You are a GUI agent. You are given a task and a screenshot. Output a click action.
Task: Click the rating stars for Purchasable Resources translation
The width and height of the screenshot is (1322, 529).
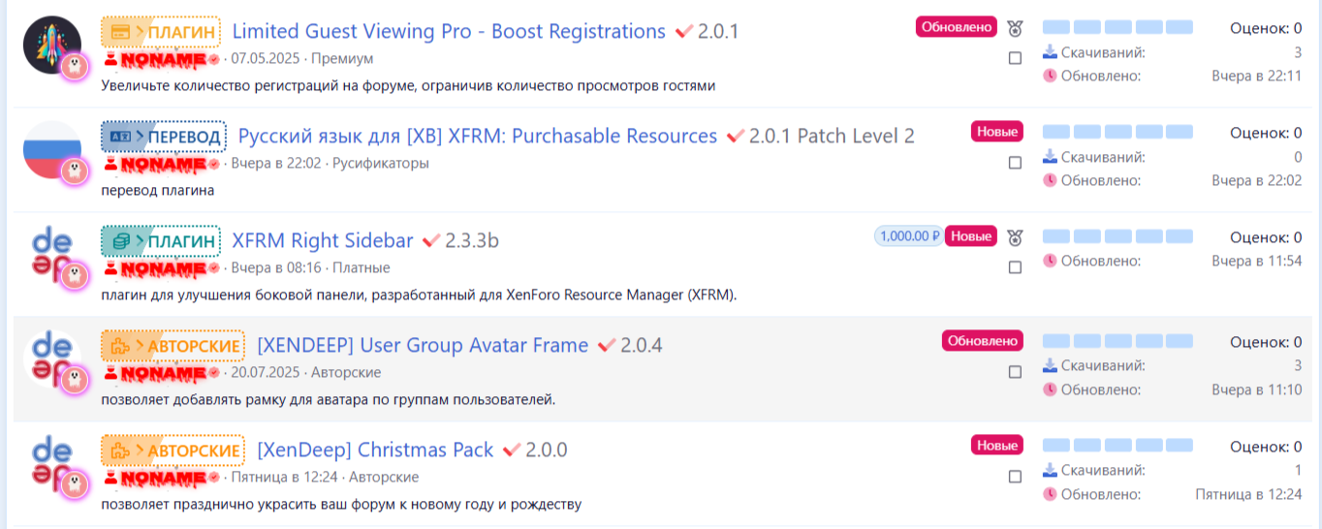[1117, 133]
